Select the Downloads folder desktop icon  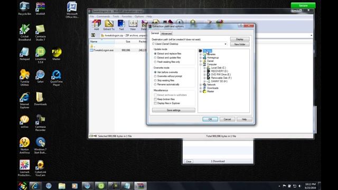(40, 99)
